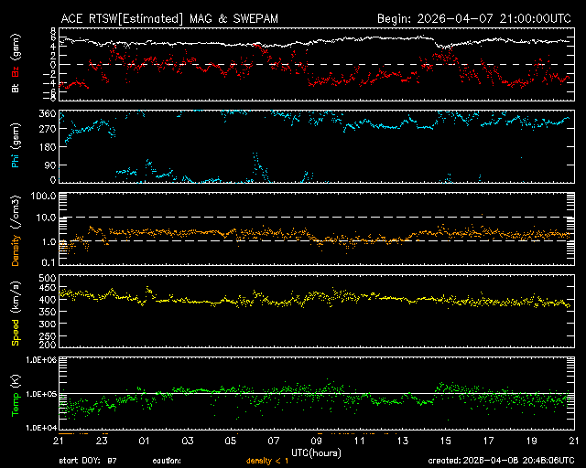This screenshot has height=468, width=586.
Task: Click the "09" hour label on the time axis
Action: (317, 441)
